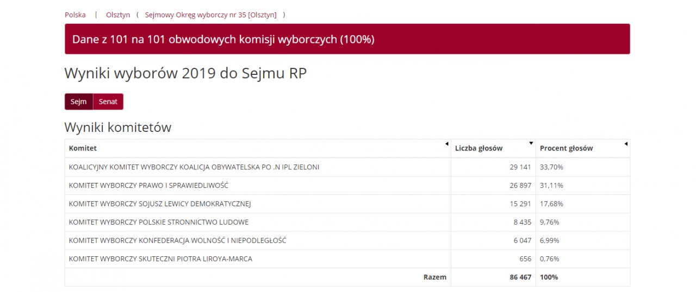This screenshot has height=292, width=696.
Task: Open Sejmowy Okręg wyborczy nr 35 link
Action: coord(211,15)
